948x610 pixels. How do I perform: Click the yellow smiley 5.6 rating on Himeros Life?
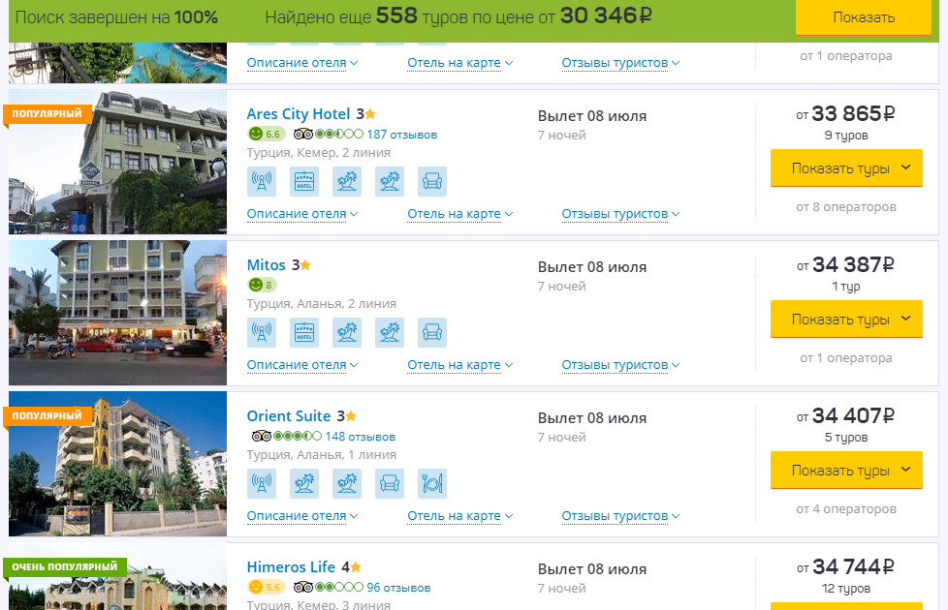click(266, 588)
